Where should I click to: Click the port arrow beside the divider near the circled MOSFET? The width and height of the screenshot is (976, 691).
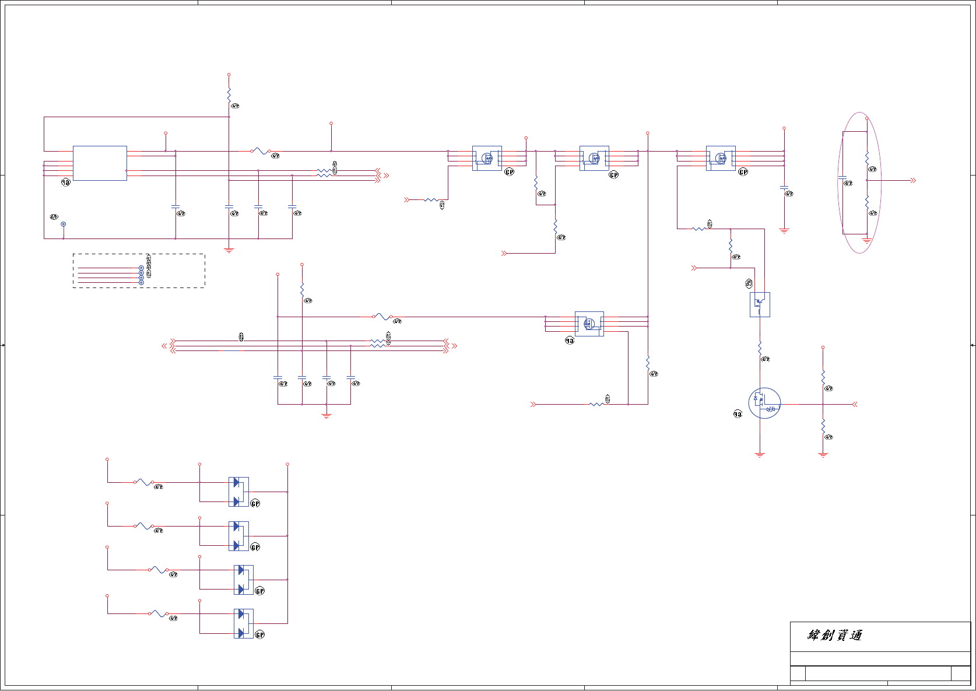coord(855,404)
